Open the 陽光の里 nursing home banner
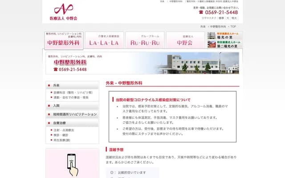Screen dimensions: 285x178 click(x=225, y=36)
